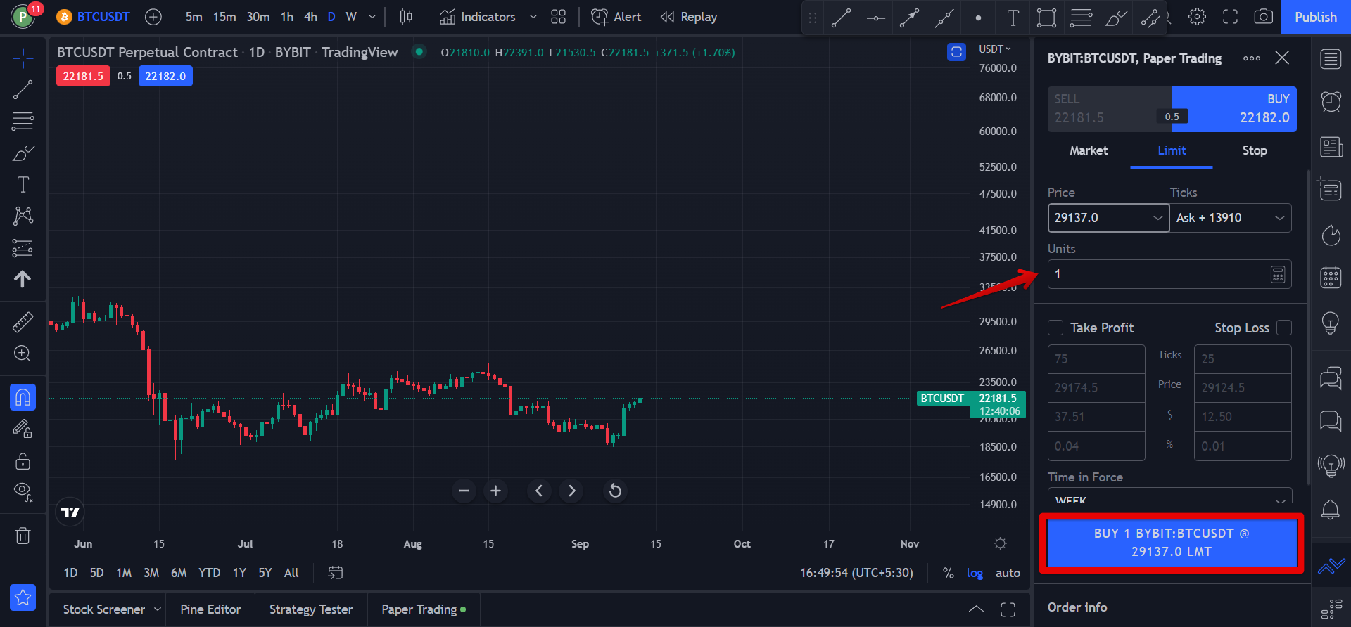Activate the zoom in tool
The image size is (1351, 627).
(23, 354)
